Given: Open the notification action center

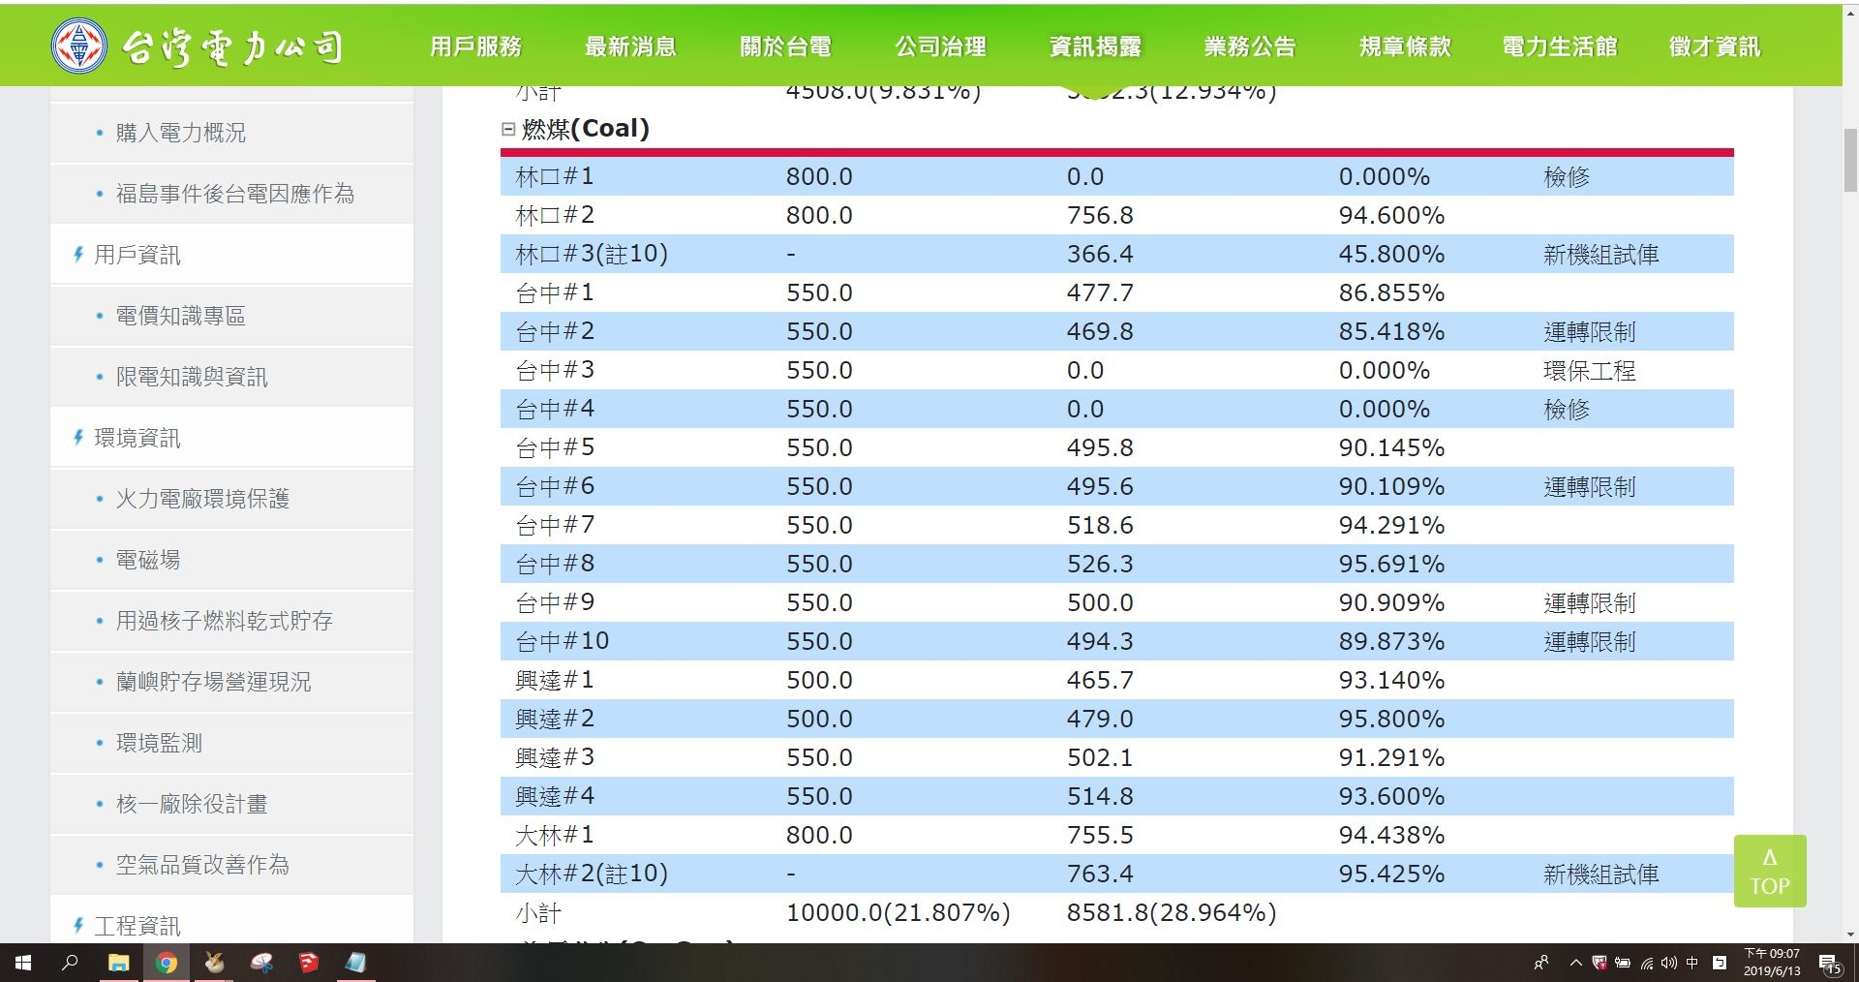Looking at the screenshot, I should coord(1831,964).
